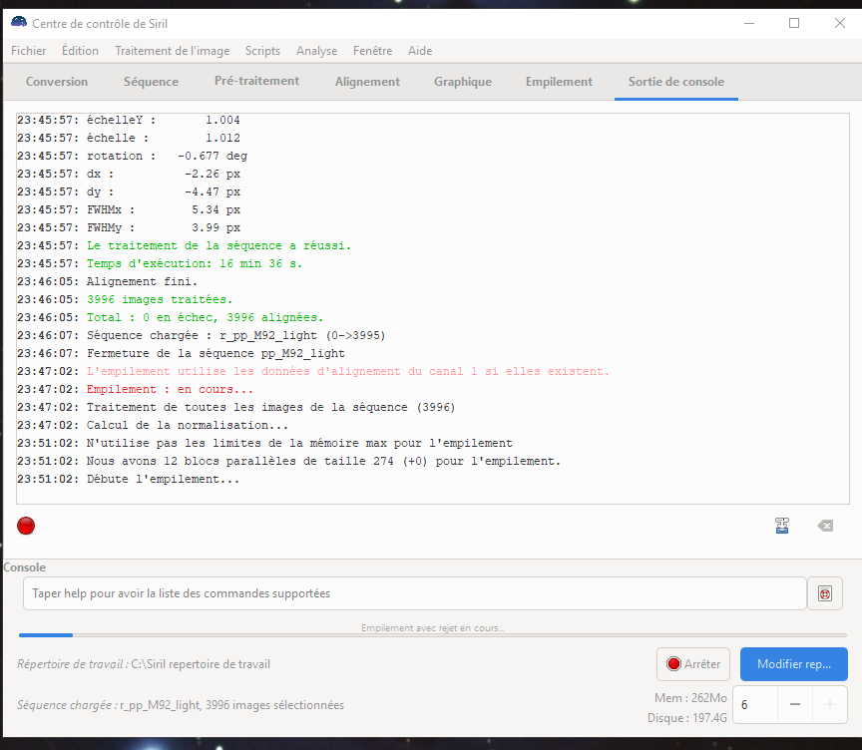Click log line 'échelleY : 1.004'
The image size is (862, 750).
pyautogui.click(x=164, y=120)
